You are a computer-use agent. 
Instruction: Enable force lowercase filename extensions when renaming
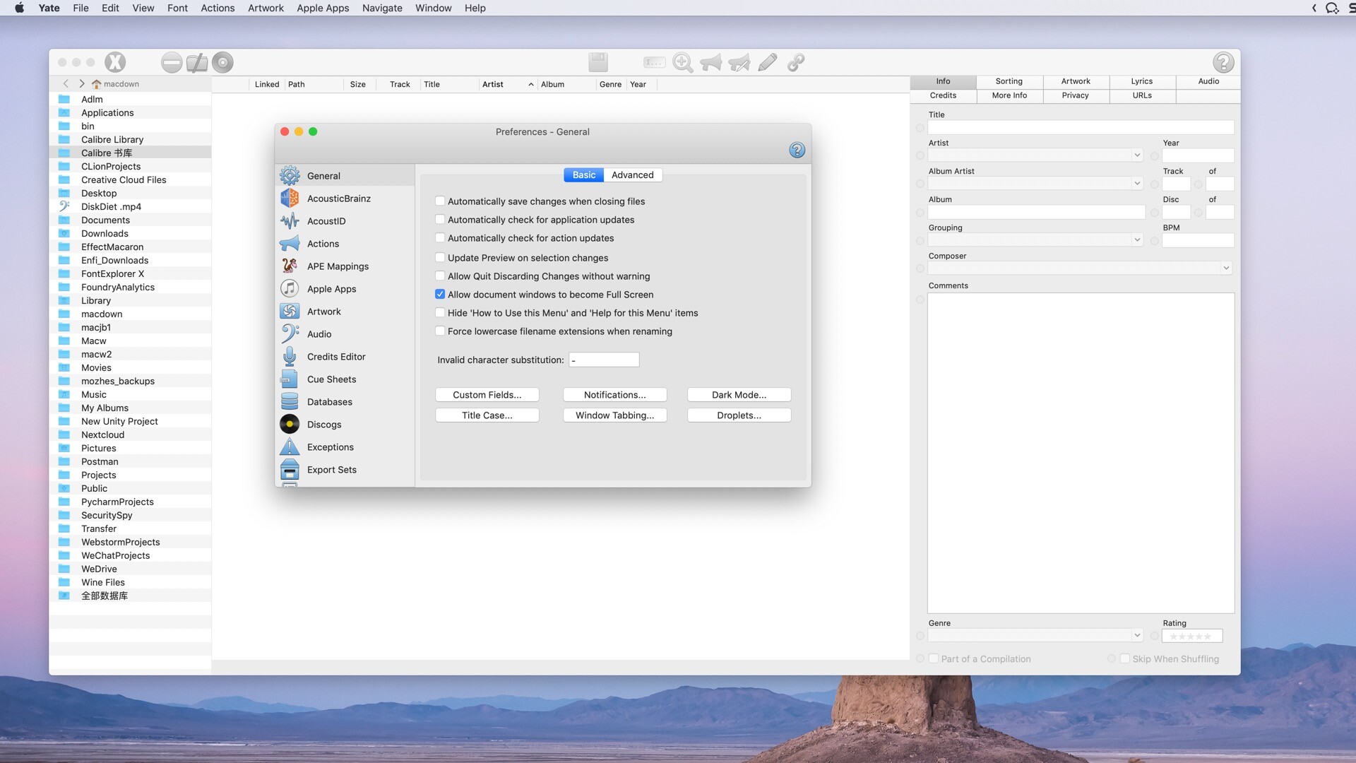point(440,331)
